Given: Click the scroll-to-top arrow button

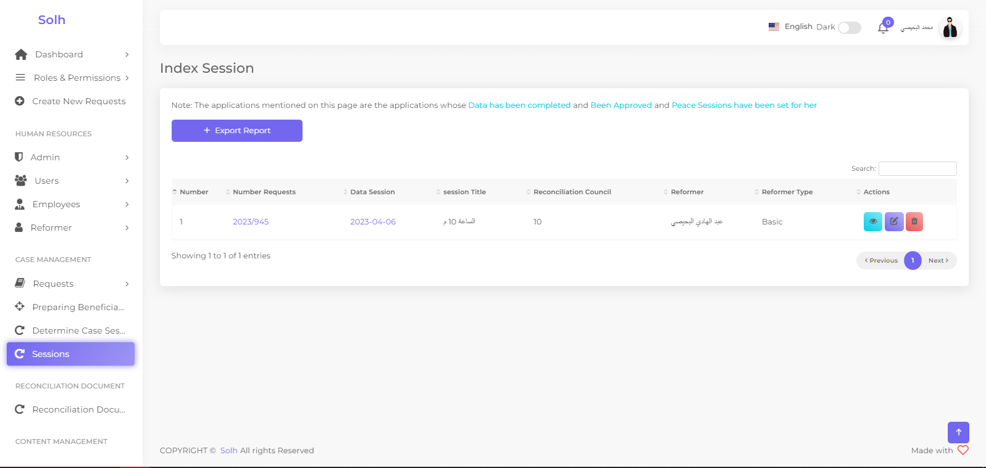Looking at the screenshot, I should [958, 432].
